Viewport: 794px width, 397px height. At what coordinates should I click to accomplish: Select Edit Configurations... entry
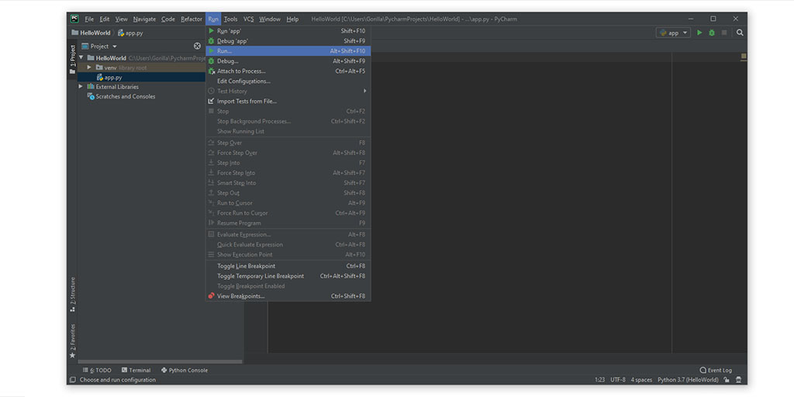point(288,81)
